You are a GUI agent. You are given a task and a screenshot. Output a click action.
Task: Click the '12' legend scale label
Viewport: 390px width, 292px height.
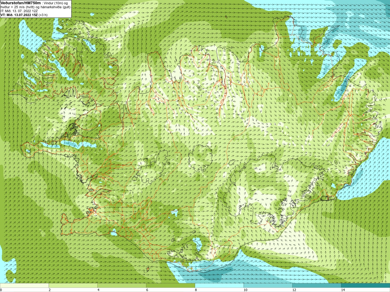(294, 290)
